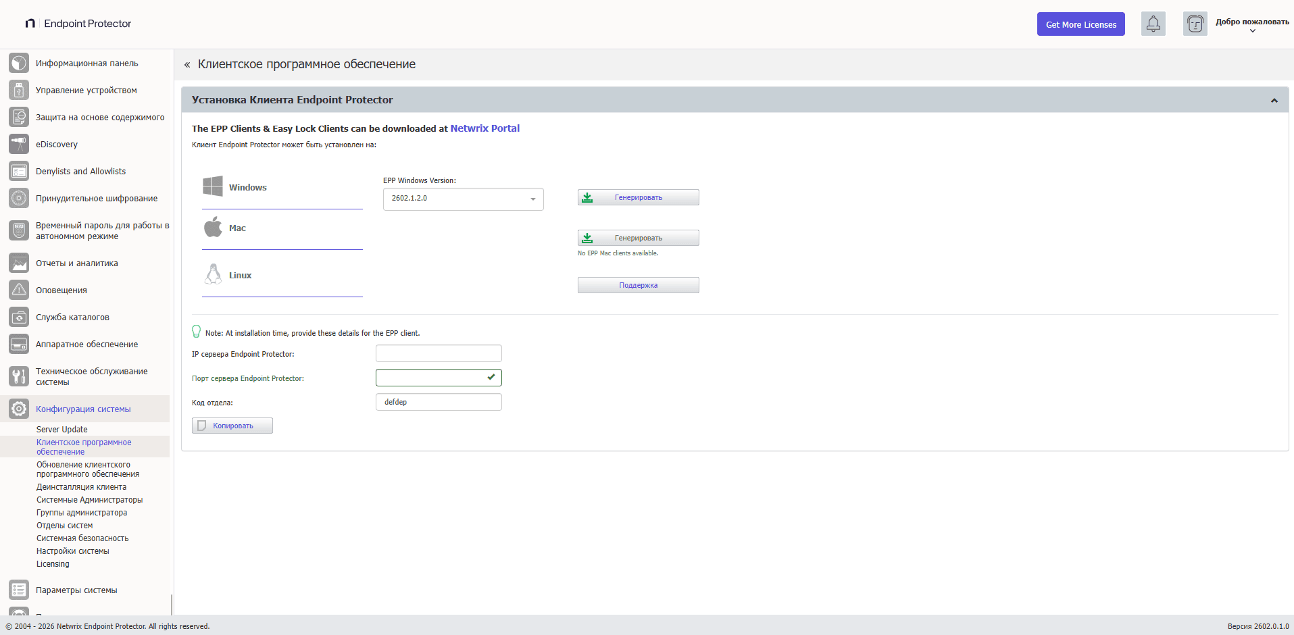
Task: Select Клиентское программное обеспечение submenu item
Action: tap(84, 447)
